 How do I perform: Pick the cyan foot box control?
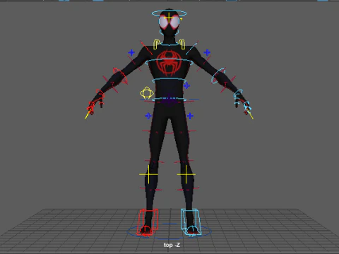191,222
